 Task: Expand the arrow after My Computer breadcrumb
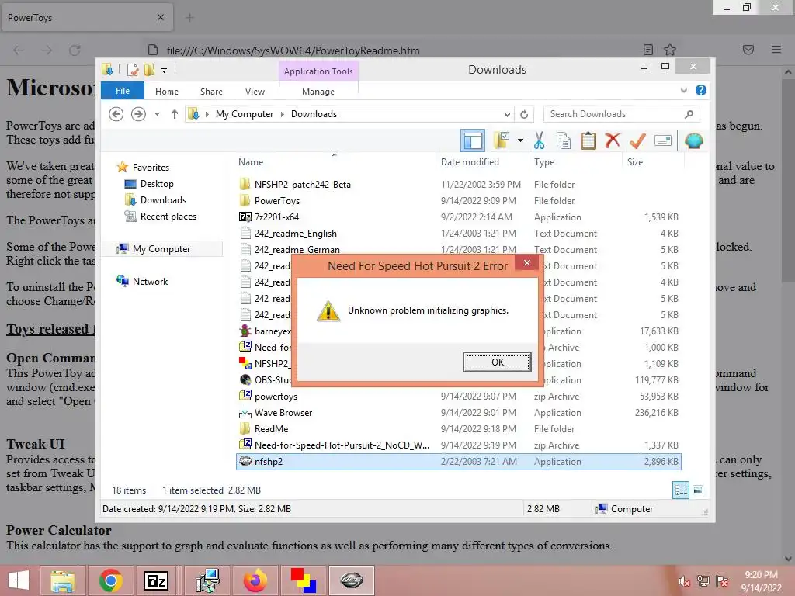point(283,115)
